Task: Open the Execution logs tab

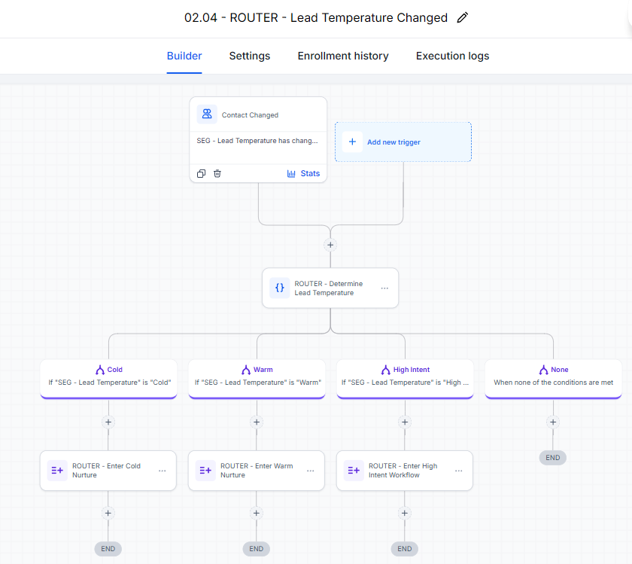Action: click(x=452, y=56)
